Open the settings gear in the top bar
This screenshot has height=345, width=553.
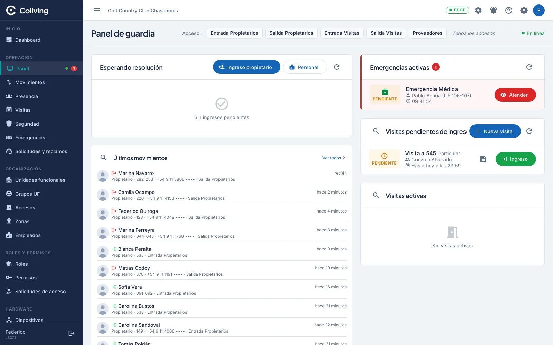pos(478,10)
